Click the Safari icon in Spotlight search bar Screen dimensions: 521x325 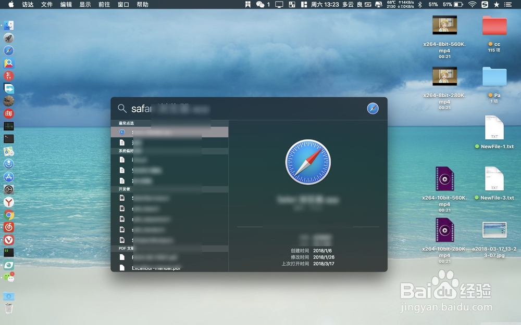point(373,109)
